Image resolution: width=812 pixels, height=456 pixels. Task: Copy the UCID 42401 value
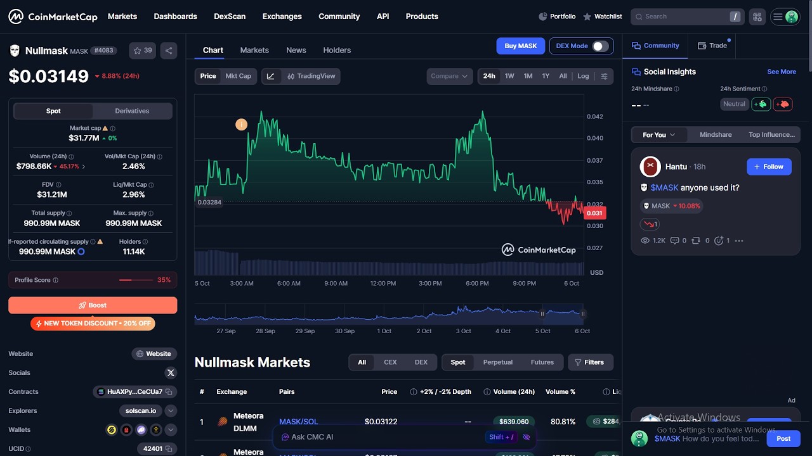(169, 449)
